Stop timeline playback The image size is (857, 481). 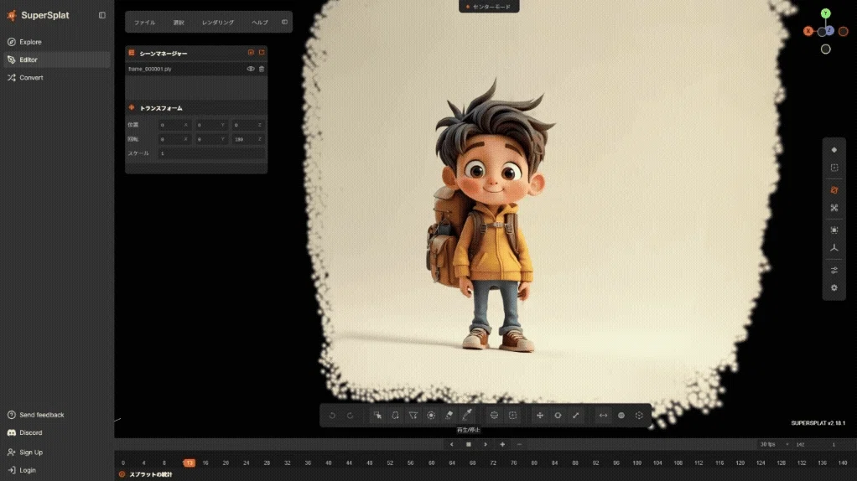(469, 444)
